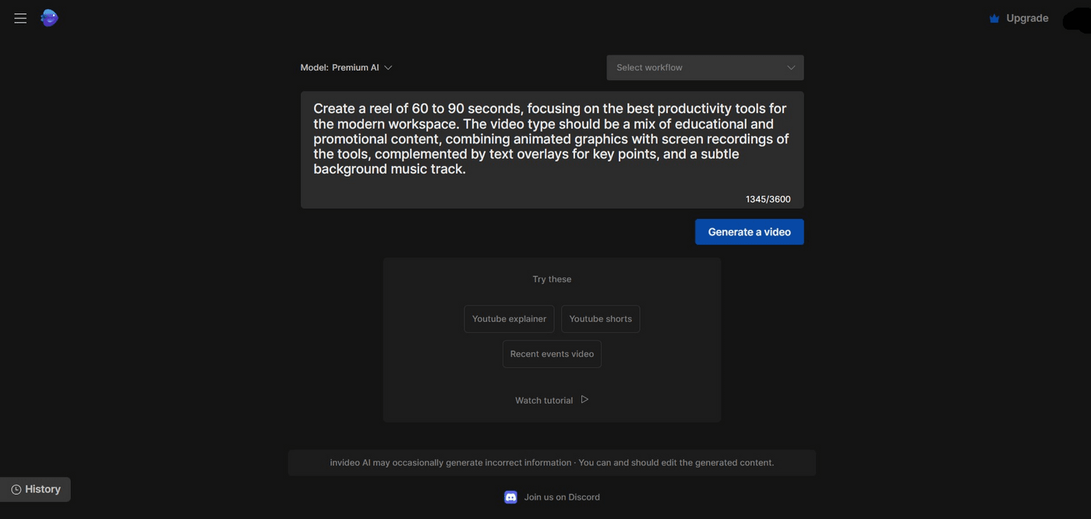Select the Youtube shorts suggestion
This screenshot has width=1091, height=519.
coord(600,319)
